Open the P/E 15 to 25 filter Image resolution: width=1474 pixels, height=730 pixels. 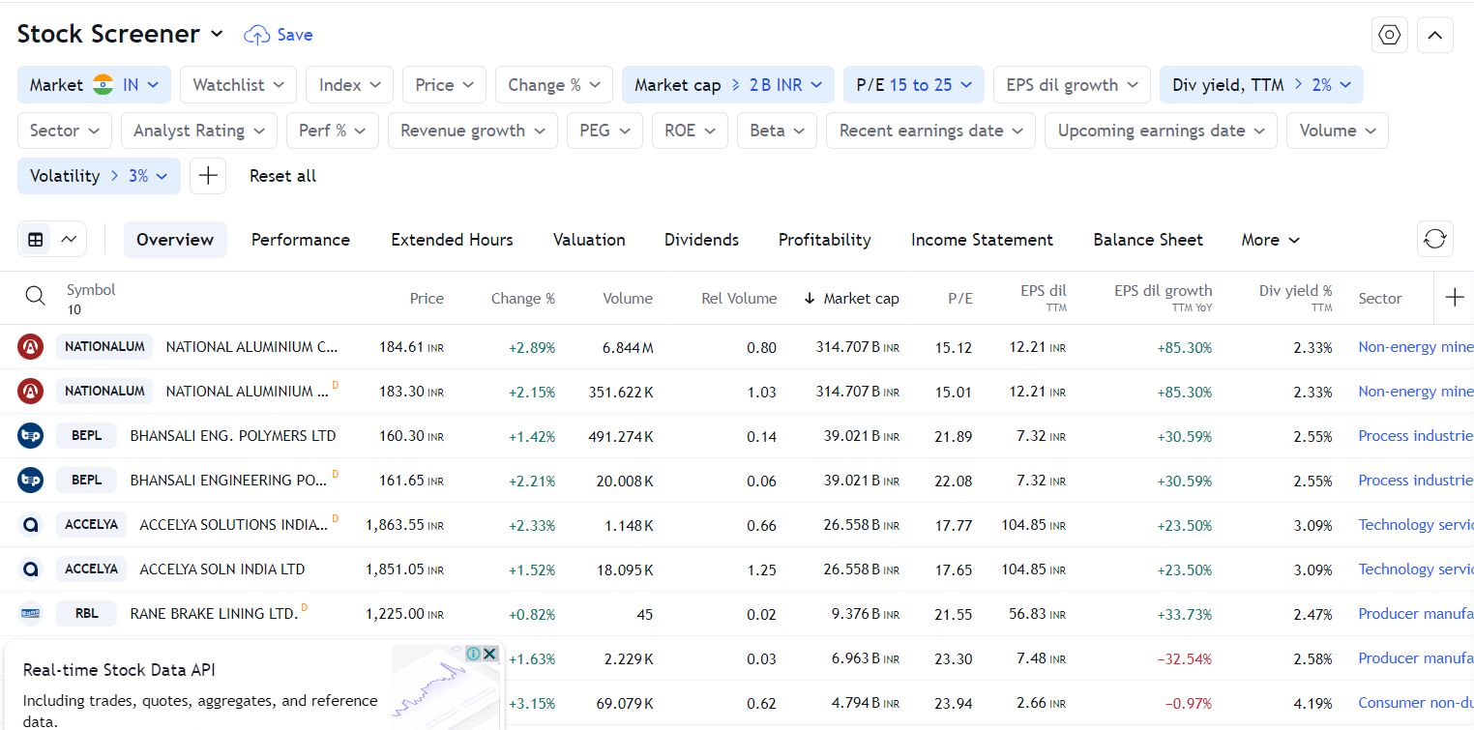914,85
